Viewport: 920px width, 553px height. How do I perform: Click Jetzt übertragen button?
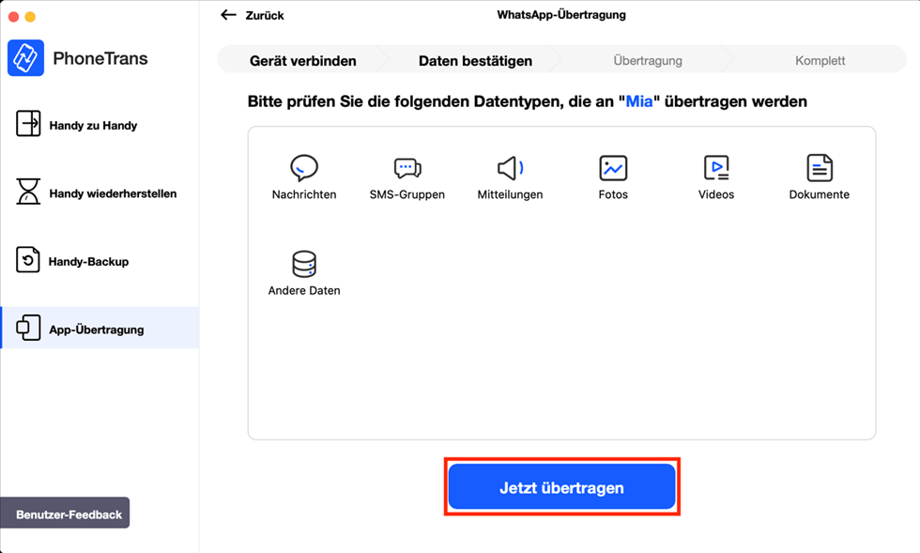tap(561, 486)
